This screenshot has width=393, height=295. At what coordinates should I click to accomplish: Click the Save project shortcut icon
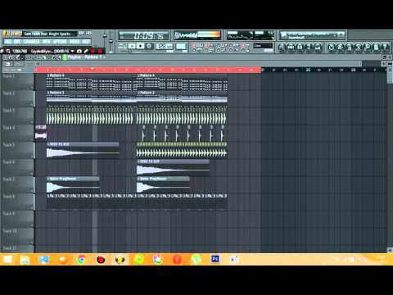(x=340, y=48)
